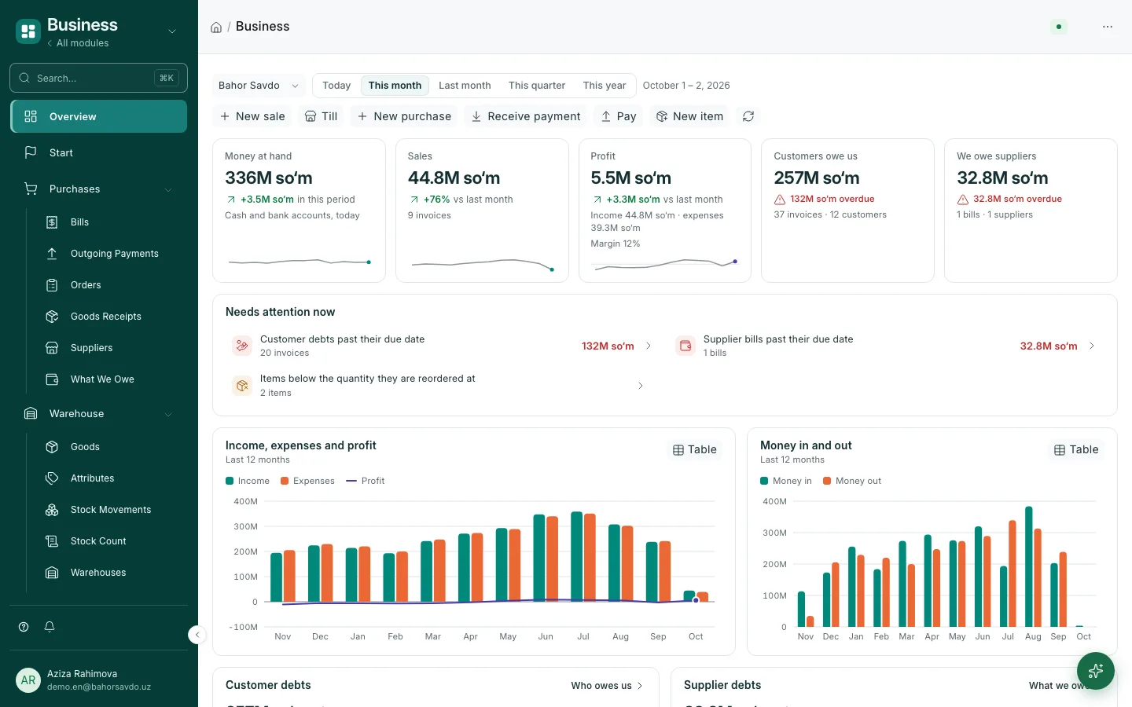Open overdue customer debts 132M row
This screenshot has height=707, width=1132.
[441, 346]
